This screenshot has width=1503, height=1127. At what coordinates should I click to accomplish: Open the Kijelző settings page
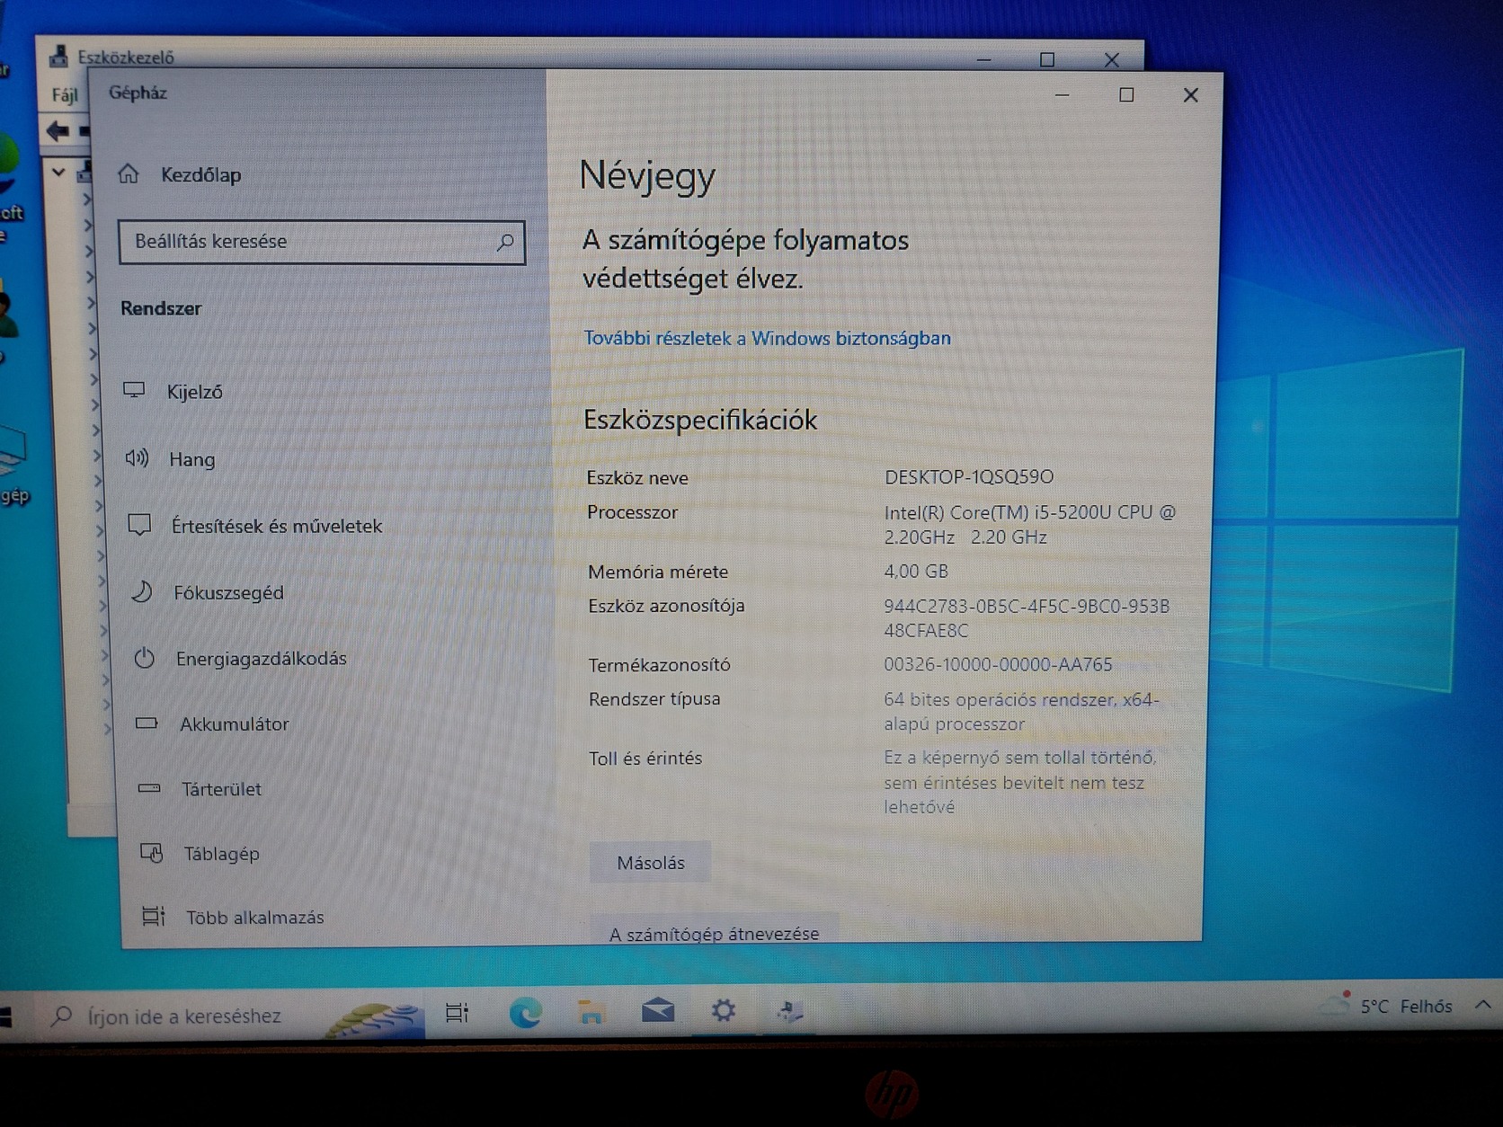(x=173, y=391)
